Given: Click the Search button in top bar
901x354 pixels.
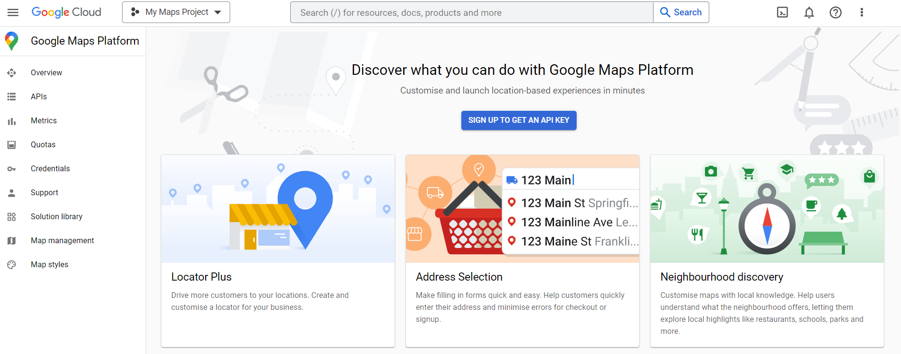Looking at the screenshot, I should [681, 12].
